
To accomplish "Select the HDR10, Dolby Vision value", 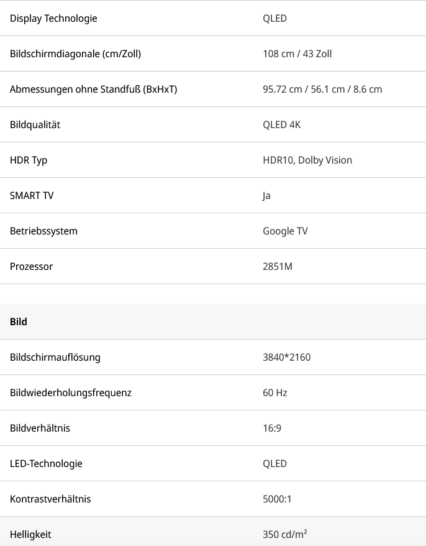I will (x=307, y=160).
